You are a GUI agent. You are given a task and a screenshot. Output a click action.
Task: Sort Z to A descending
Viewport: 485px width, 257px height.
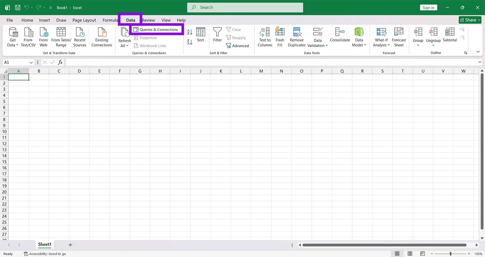coord(190,42)
